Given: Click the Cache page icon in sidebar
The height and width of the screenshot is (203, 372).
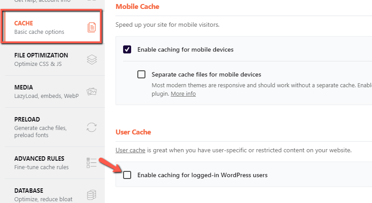Looking at the screenshot, I should click(x=91, y=28).
